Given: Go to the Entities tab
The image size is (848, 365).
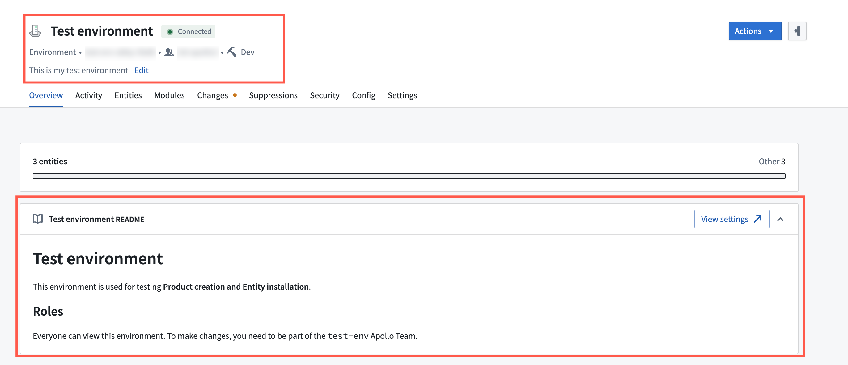Looking at the screenshot, I should point(128,95).
